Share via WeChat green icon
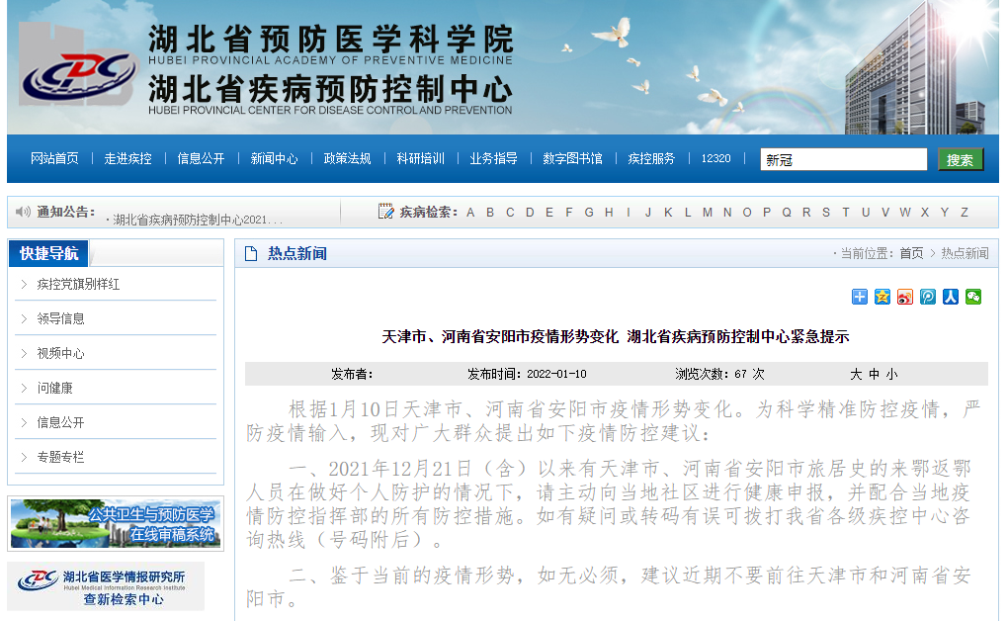Viewport: 1008px width, 621px height. (973, 297)
